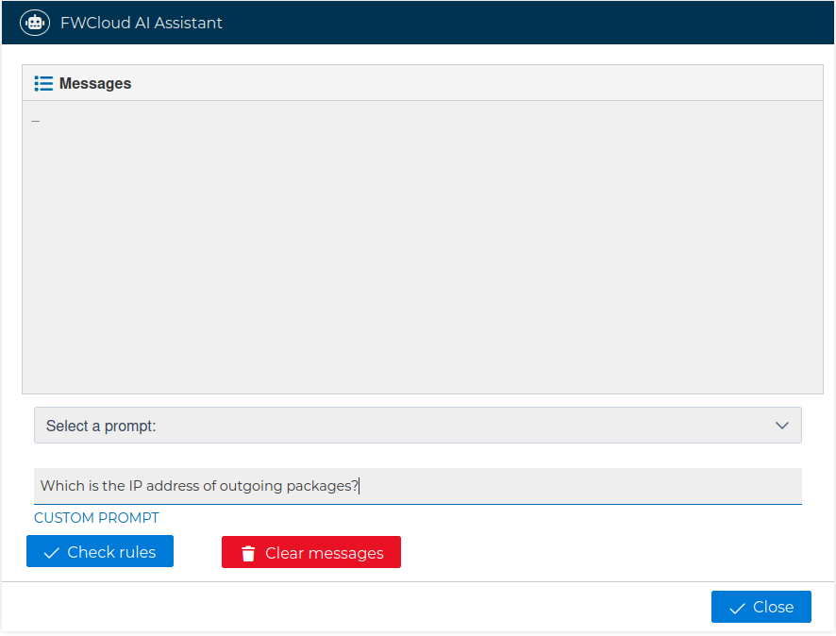Click the robot icon in the title bar
Viewport: 836px width, 636px height.
(34, 22)
